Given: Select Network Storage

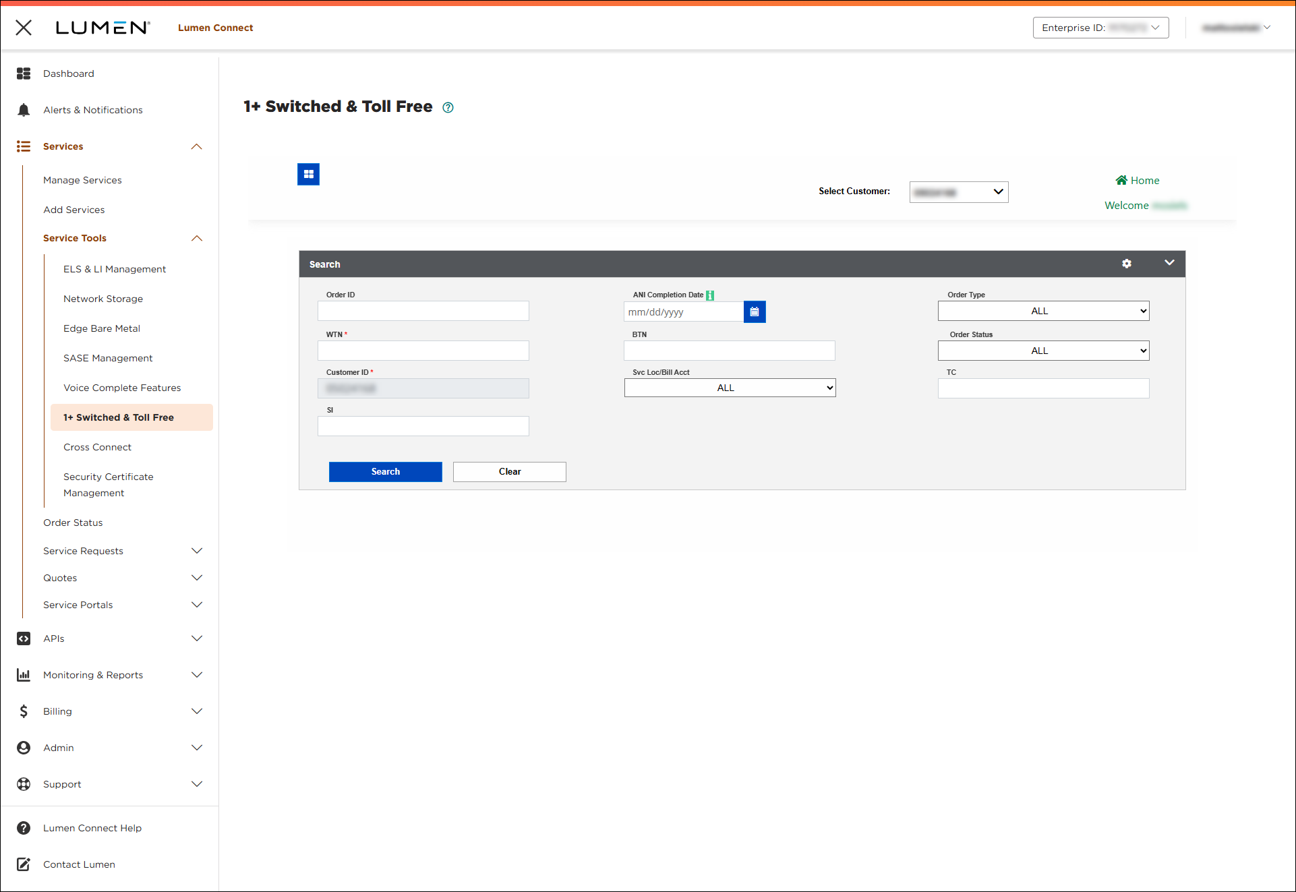Looking at the screenshot, I should pos(103,299).
